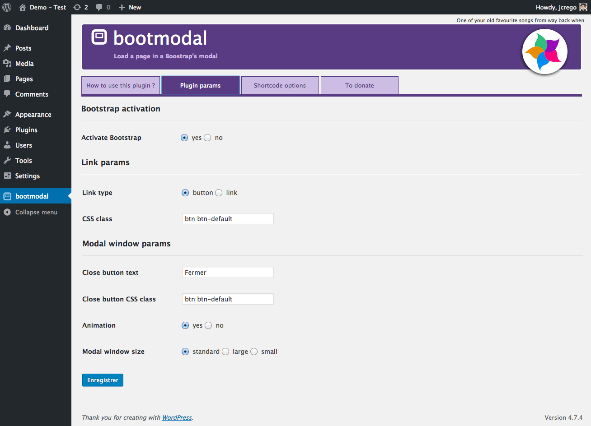Click the Comments bubble icon in sidebar
The image size is (591, 426).
pyautogui.click(x=7, y=94)
